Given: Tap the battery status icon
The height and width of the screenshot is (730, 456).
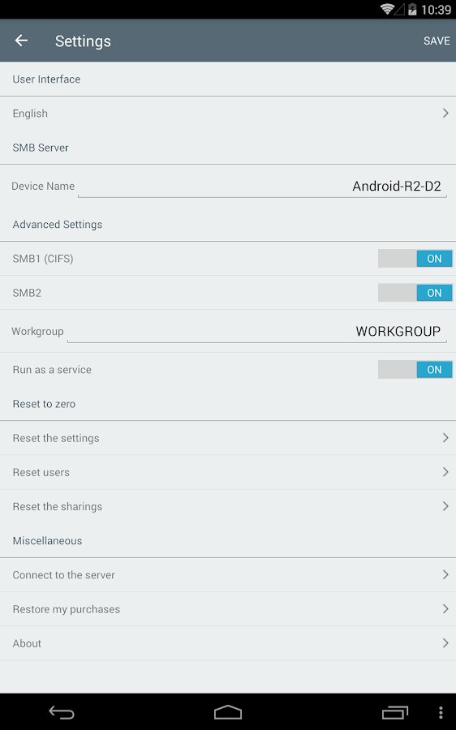Looking at the screenshot, I should click(412, 9).
